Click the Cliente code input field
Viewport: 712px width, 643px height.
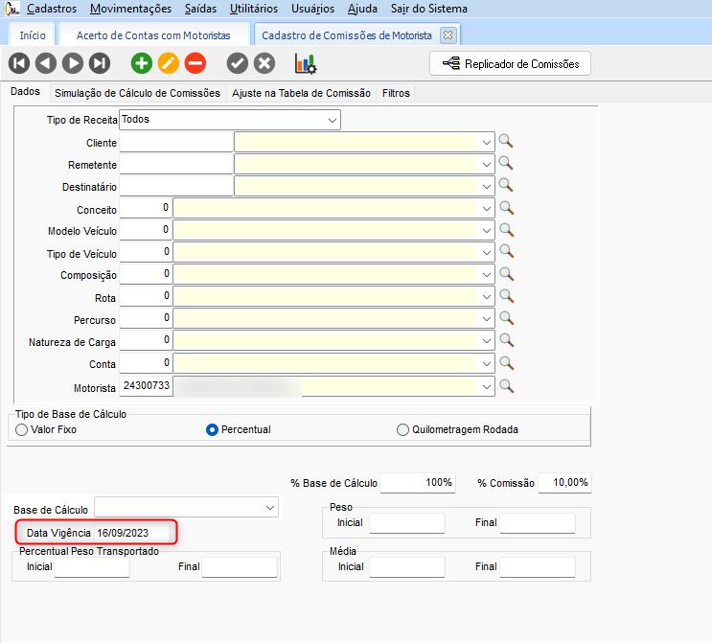pyautogui.click(x=176, y=142)
